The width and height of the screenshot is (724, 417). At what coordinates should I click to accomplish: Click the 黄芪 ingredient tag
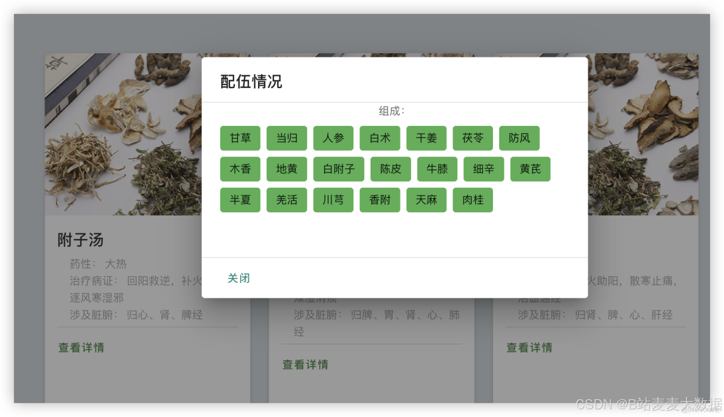tap(530, 169)
